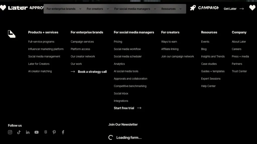The width and height of the screenshot is (257, 144).
Task: Open Later's Threads profile icon
Action: coord(46,132)
